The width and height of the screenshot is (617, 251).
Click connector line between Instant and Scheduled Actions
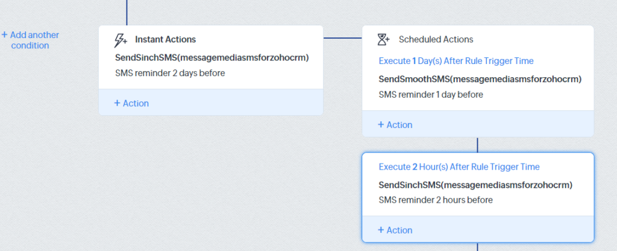click(342, 38)
